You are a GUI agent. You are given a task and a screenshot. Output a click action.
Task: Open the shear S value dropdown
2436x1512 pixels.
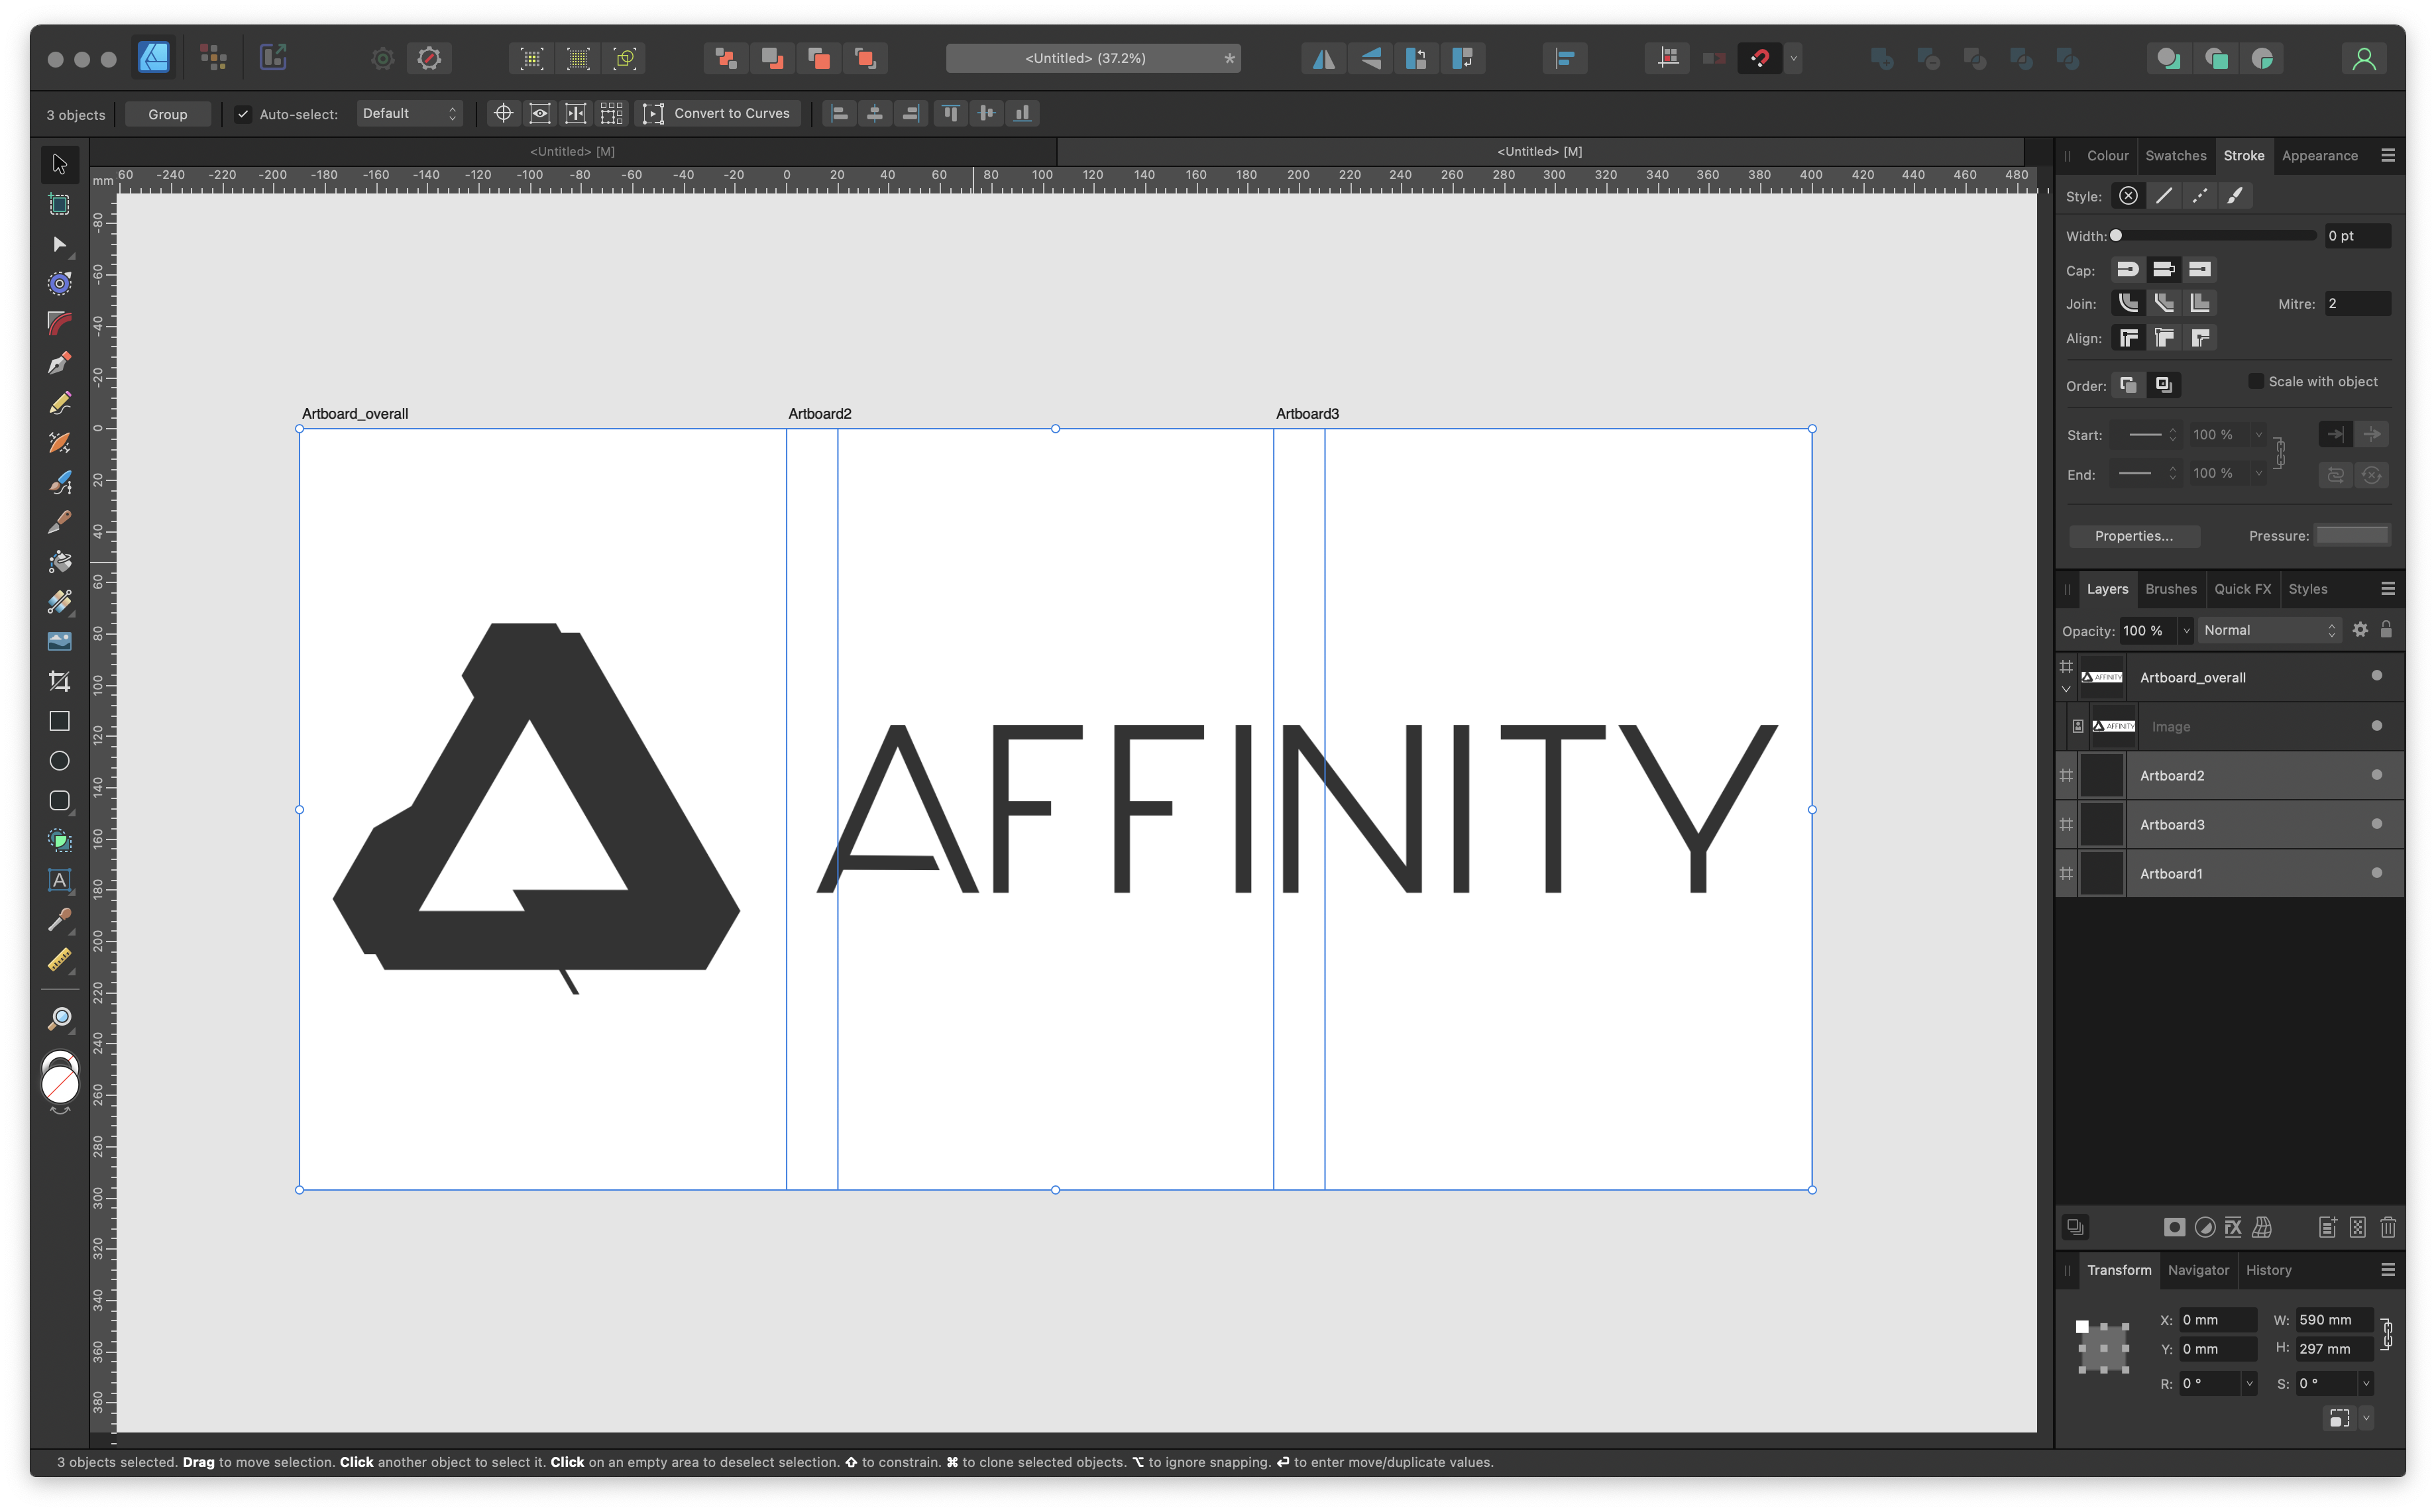click(2365, 1384)
